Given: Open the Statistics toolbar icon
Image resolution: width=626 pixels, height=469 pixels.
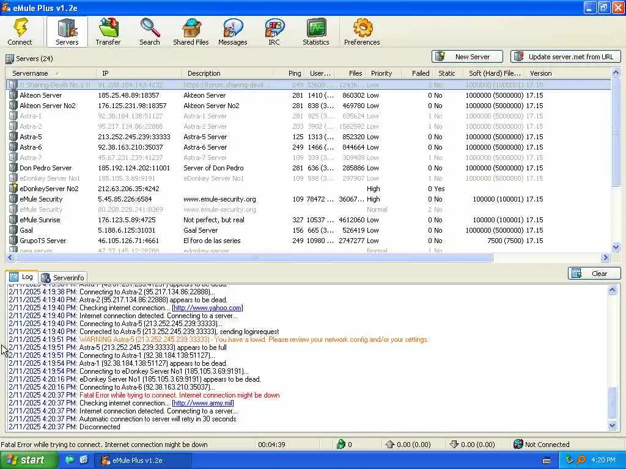Looking at the screenshot, I should tap(316, 28).
